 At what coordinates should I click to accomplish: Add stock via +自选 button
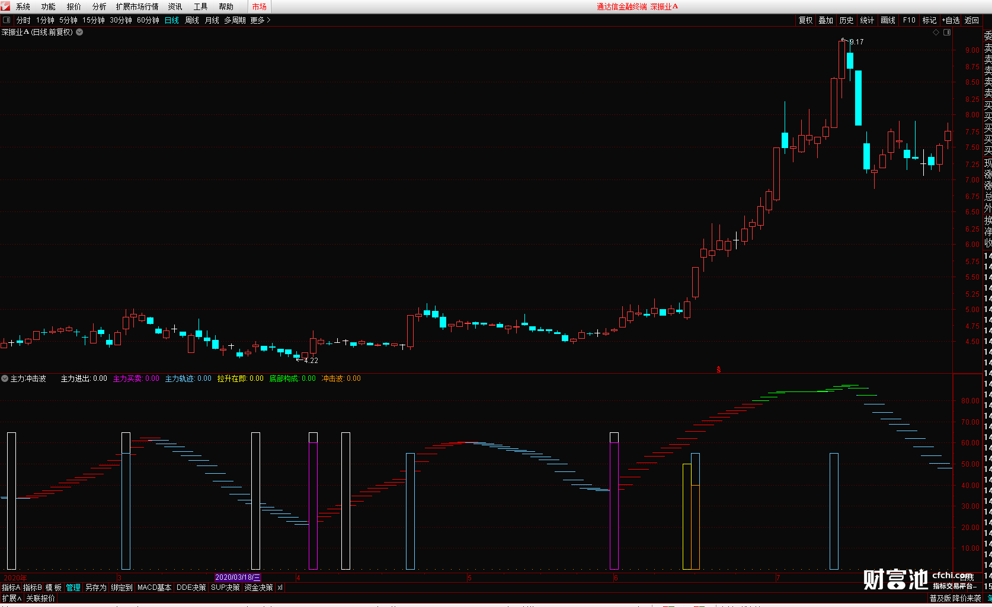[951, 20]
